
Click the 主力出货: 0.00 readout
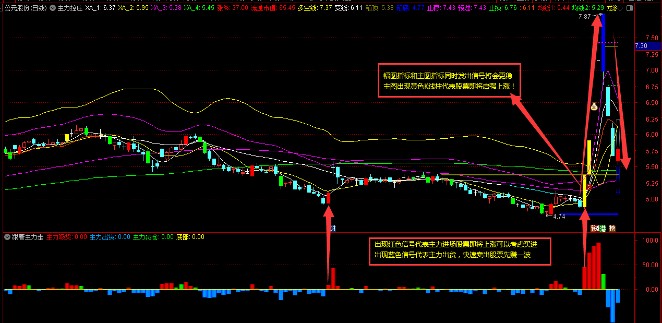tap(110, 237)
